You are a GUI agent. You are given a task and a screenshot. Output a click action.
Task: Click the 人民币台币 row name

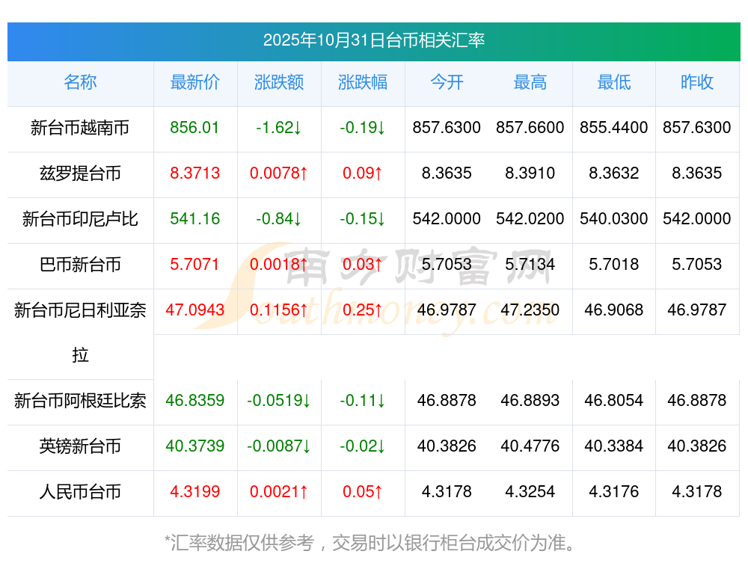click(x=80, y=492)
